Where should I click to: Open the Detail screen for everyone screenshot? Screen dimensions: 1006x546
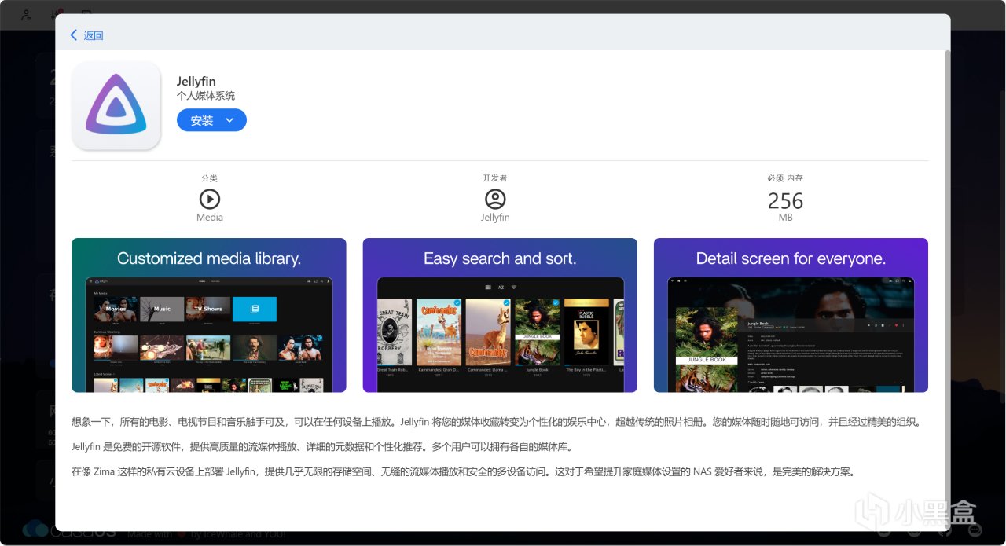[791, 315]
